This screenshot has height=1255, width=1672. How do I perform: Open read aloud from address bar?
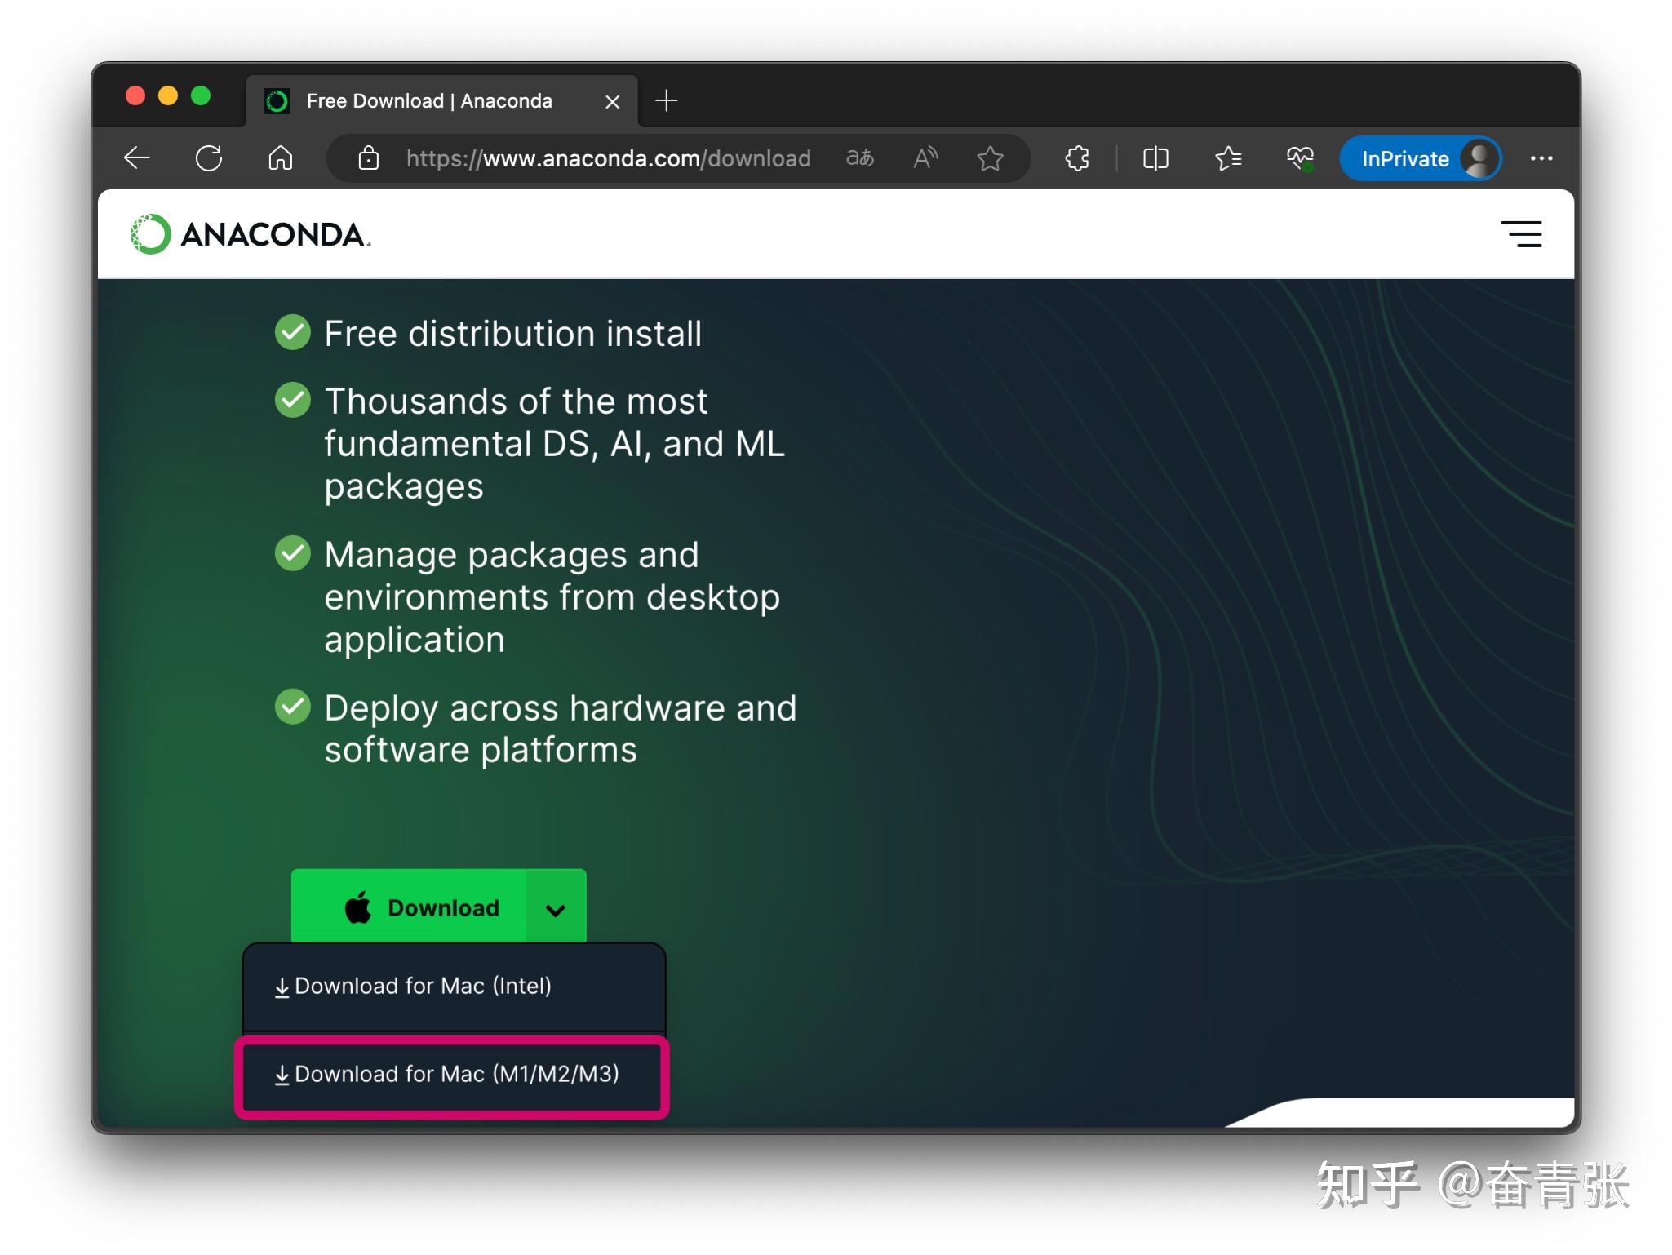point(925,158)
